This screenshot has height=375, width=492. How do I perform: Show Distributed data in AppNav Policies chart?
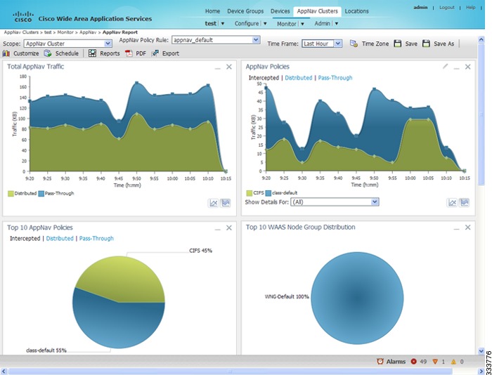click(299, 78)
